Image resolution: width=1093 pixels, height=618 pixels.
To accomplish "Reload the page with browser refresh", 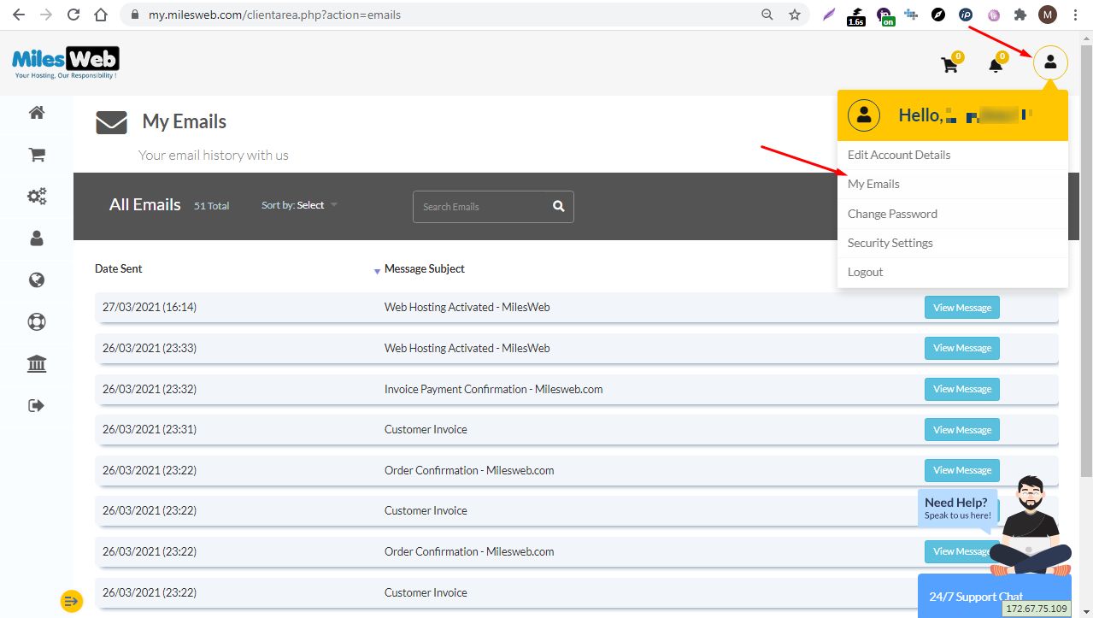I will click(73, 15).
